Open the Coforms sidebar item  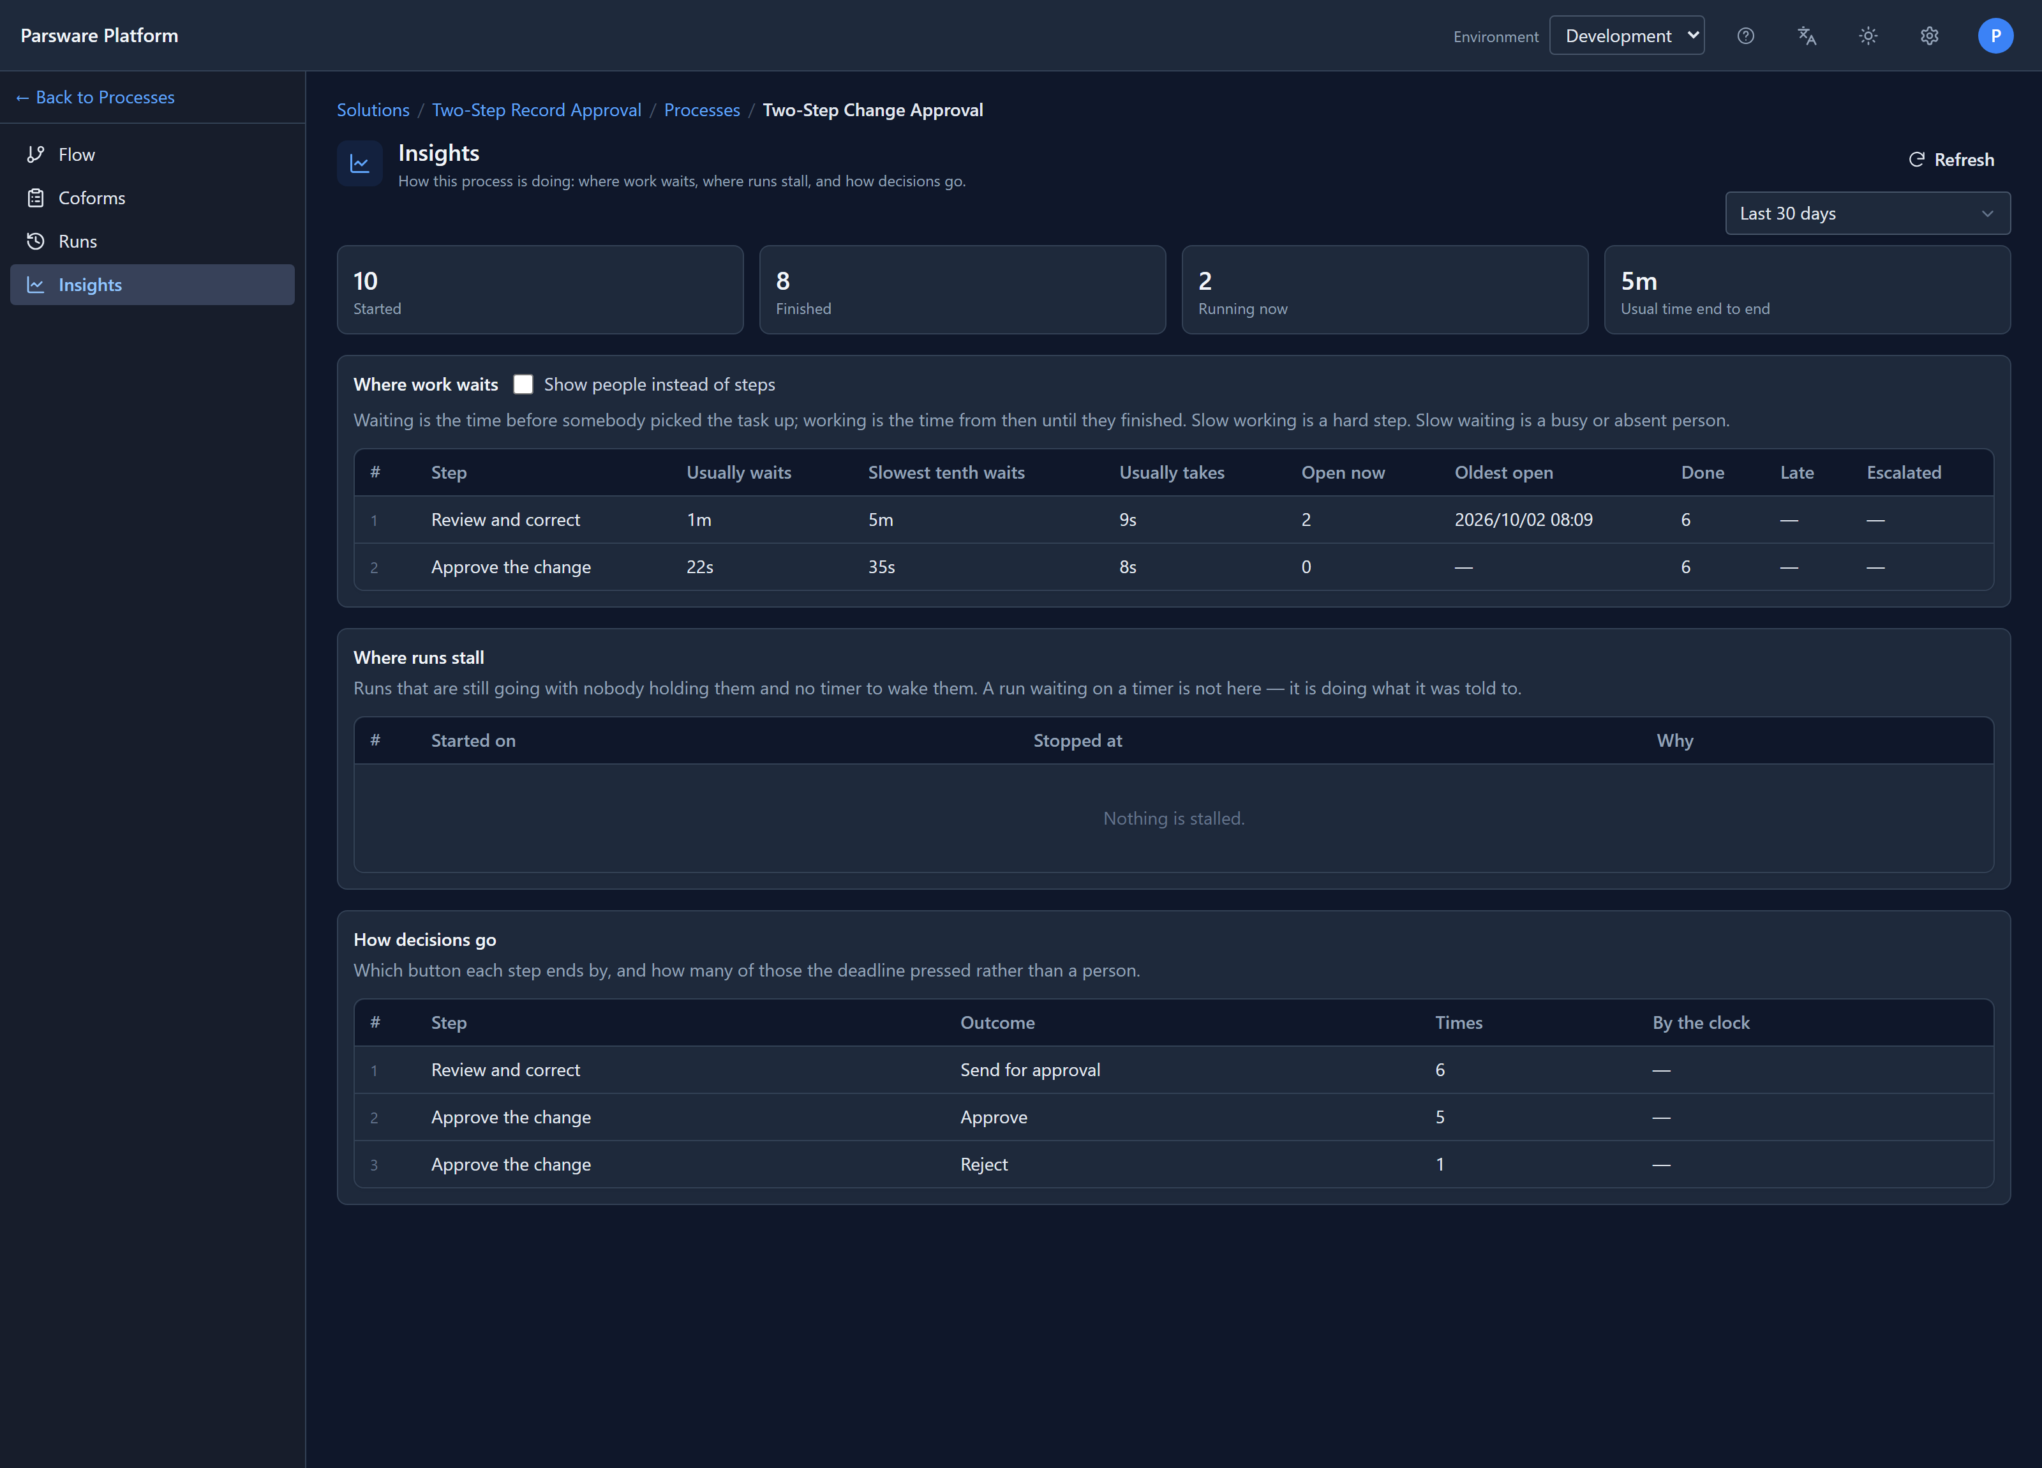coord(152,198)
